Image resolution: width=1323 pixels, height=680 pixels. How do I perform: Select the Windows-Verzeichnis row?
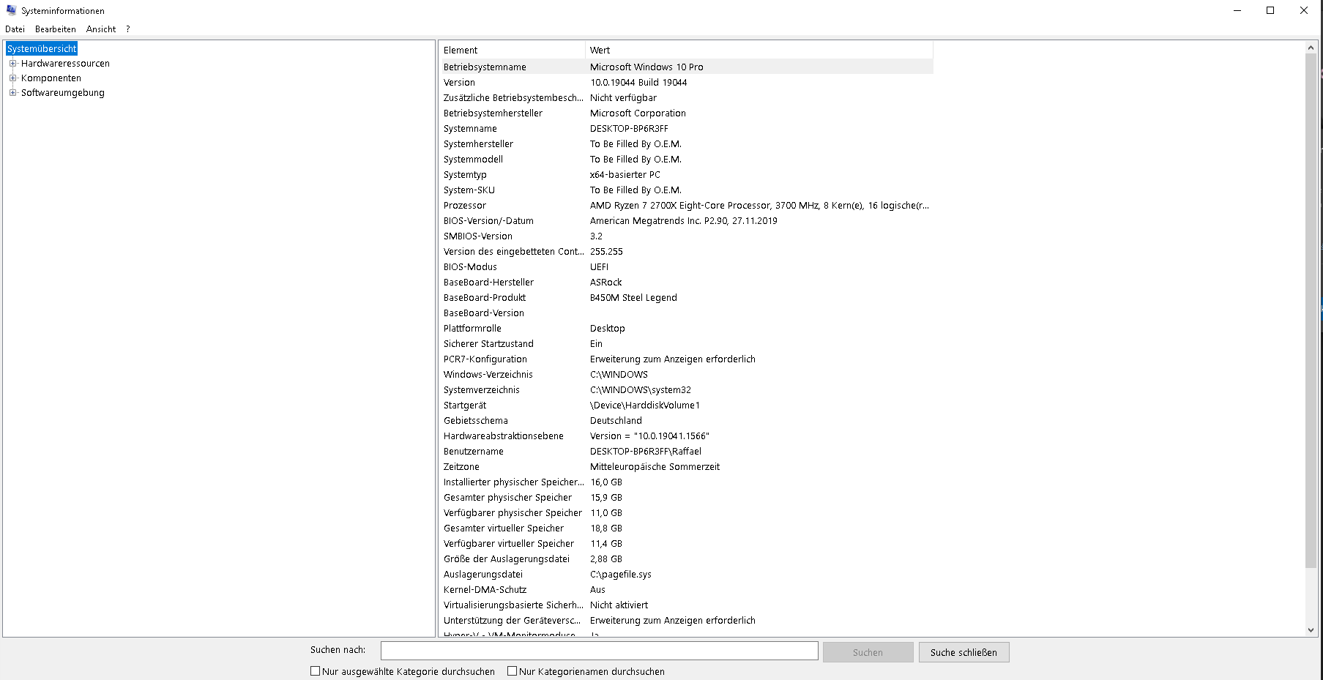[686, 375]
